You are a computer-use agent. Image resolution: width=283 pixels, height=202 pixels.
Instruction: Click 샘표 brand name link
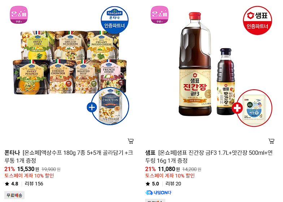coord(150,153)
